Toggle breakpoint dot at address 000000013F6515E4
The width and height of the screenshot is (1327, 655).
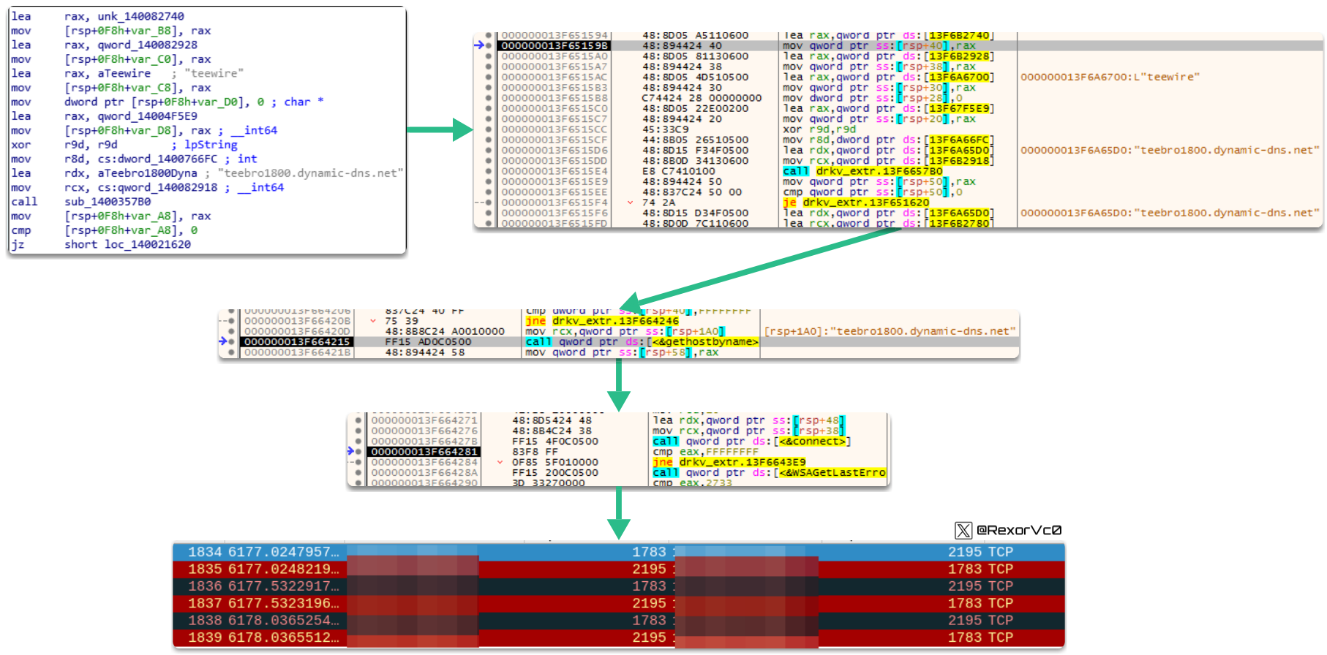tap(488, 171)
